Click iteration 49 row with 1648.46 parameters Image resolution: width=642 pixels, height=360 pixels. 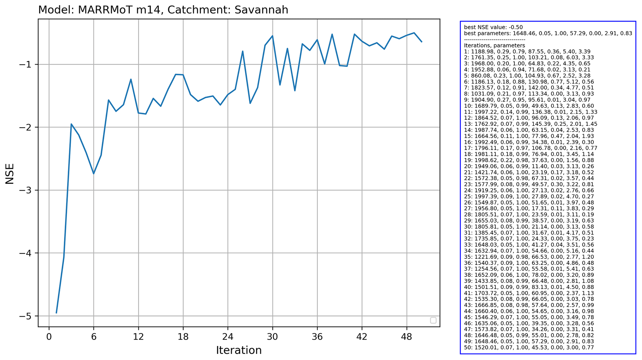point(529,341)
